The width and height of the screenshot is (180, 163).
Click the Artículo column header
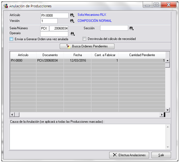click(23, 55)
